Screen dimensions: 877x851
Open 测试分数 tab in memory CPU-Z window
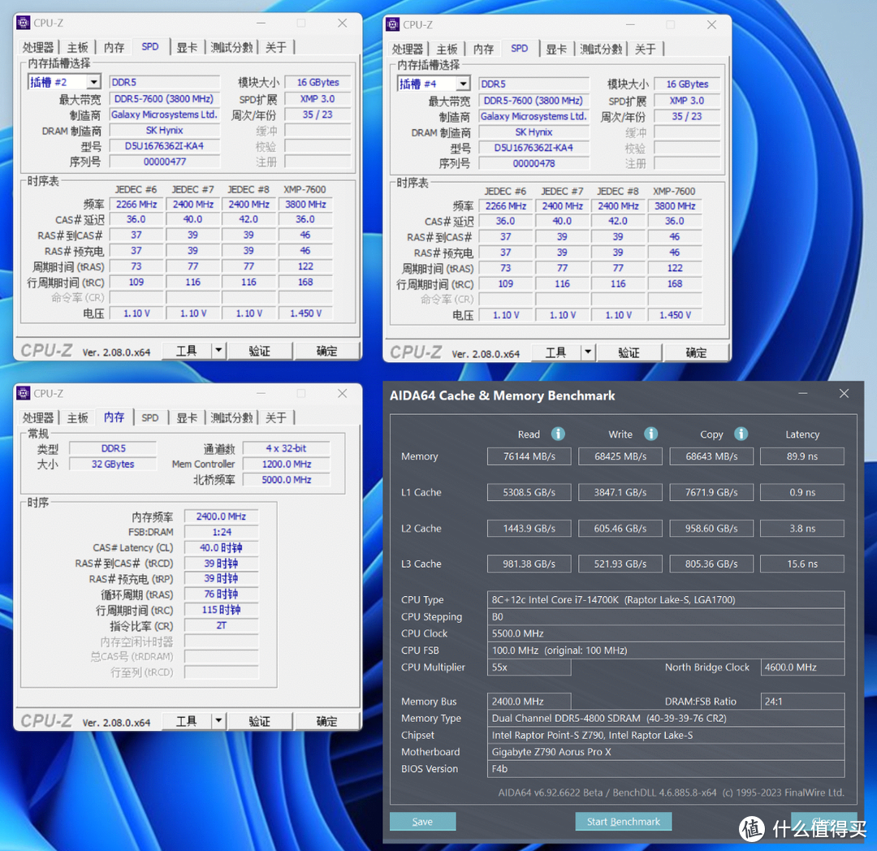tap(231, 417)
